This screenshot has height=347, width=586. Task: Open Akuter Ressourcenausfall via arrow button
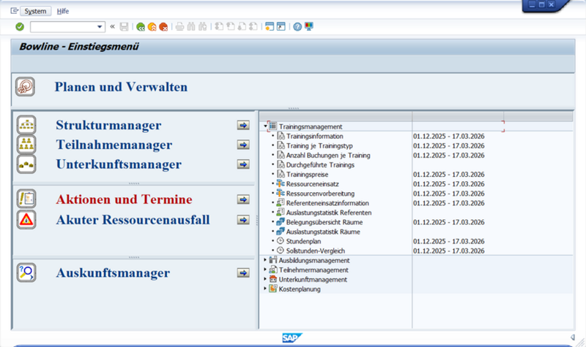[x=243, y=220]
